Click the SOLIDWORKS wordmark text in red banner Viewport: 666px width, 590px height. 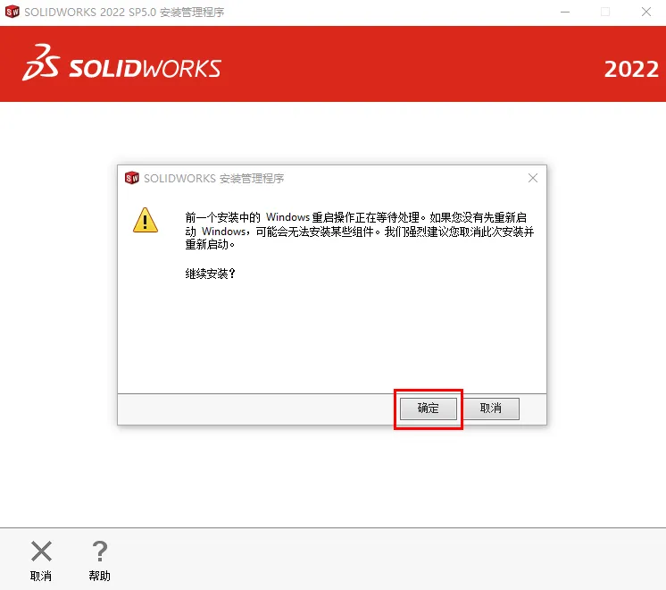pyautogui.click(x=145, y=69)
